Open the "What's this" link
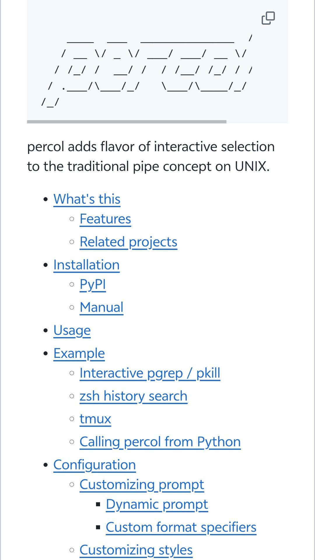This screenshot has width=315, height=560. pos(87,199)
